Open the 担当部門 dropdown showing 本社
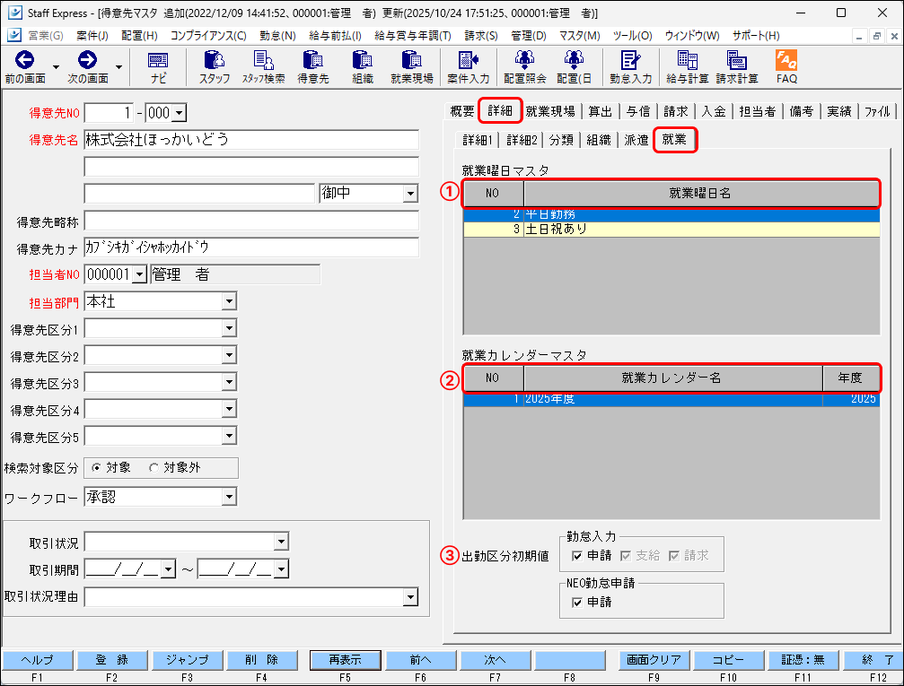The image size is (904, 686). (x=230, y=300)
